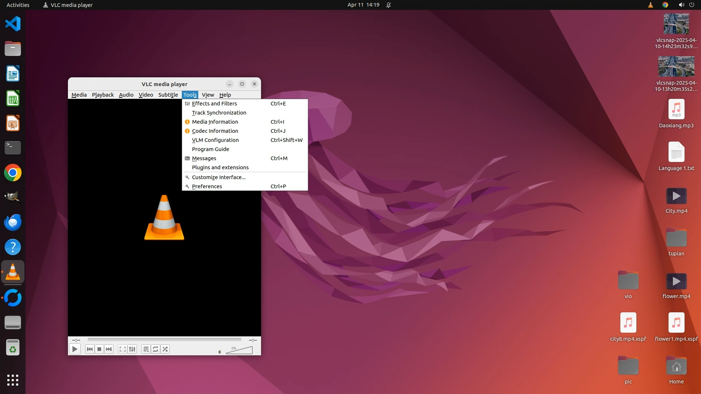Open Customize Interface... option
The width and height of the screenshot is (701, 394).
point(219,177)
